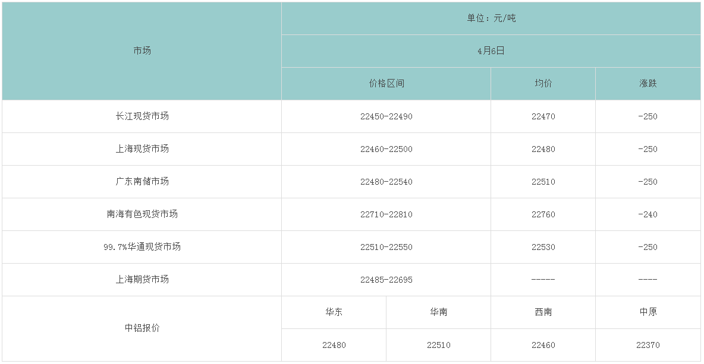Image resolution: width=704 pixels, height=364 pixels.
Task: Click the 22760 average price cell
Action: coord(543,214)
